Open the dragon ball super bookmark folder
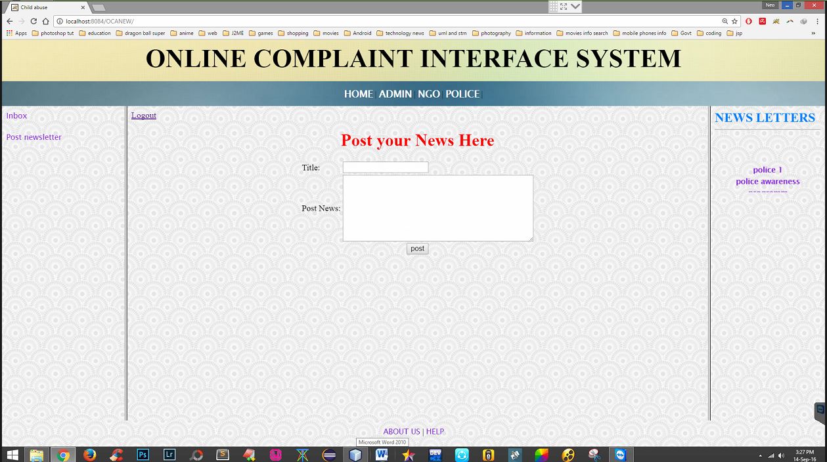827x462 pixels. (x=141, y=33)
